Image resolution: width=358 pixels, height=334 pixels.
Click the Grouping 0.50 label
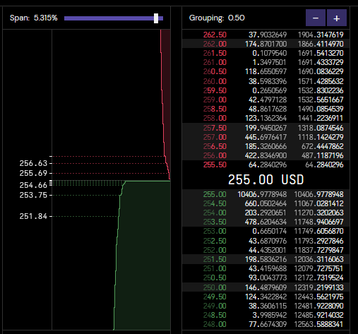click(x=217, y=18)
